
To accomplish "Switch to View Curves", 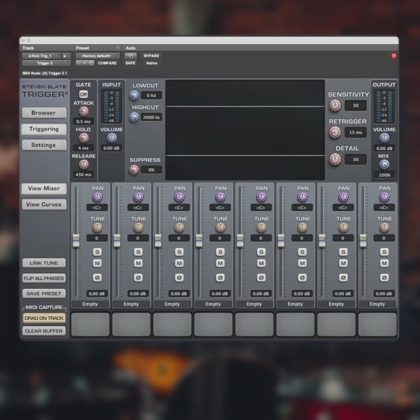I will point(44,205).
